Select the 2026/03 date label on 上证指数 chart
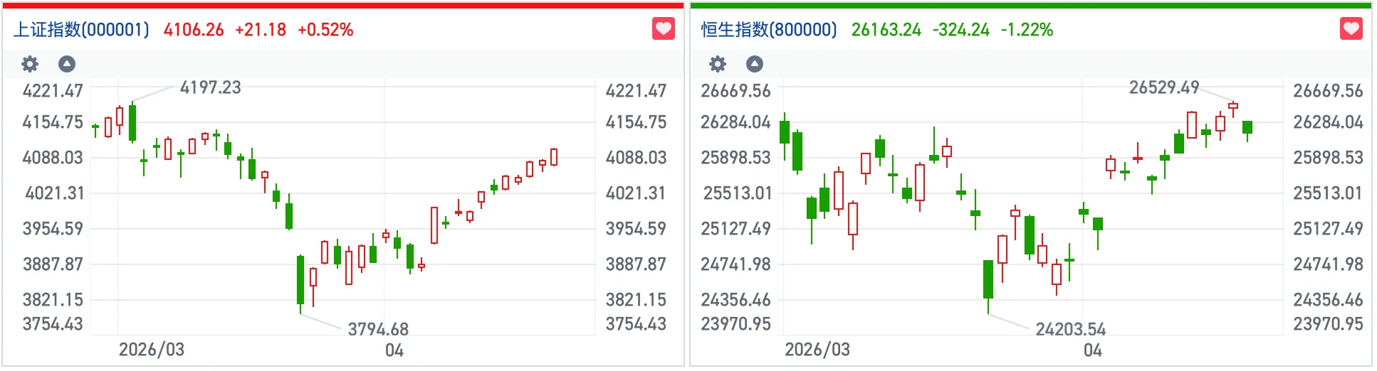 tap(151, 350)
